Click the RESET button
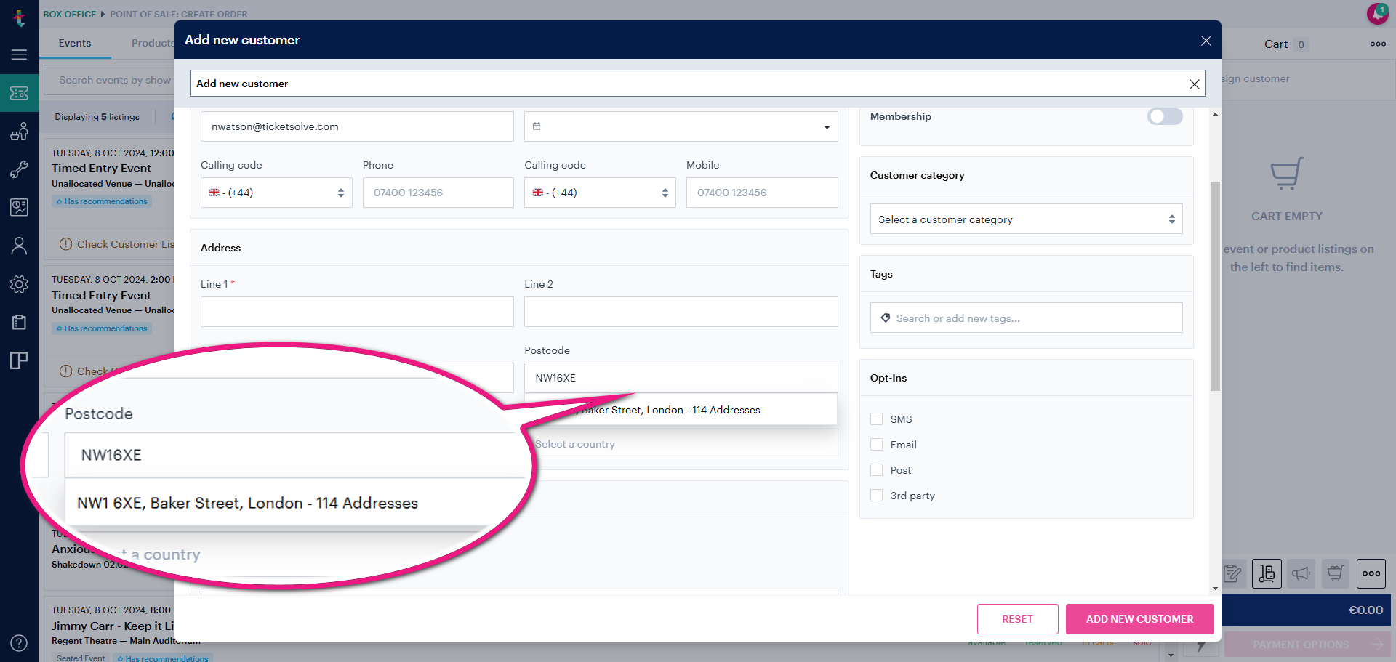This screenshot has width=1396, height=662. click(1017, 619)
